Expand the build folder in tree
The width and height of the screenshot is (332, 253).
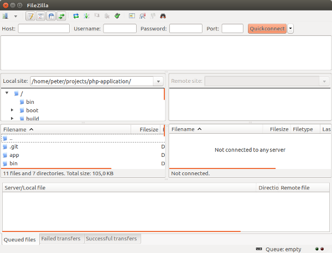pos(12,118)
